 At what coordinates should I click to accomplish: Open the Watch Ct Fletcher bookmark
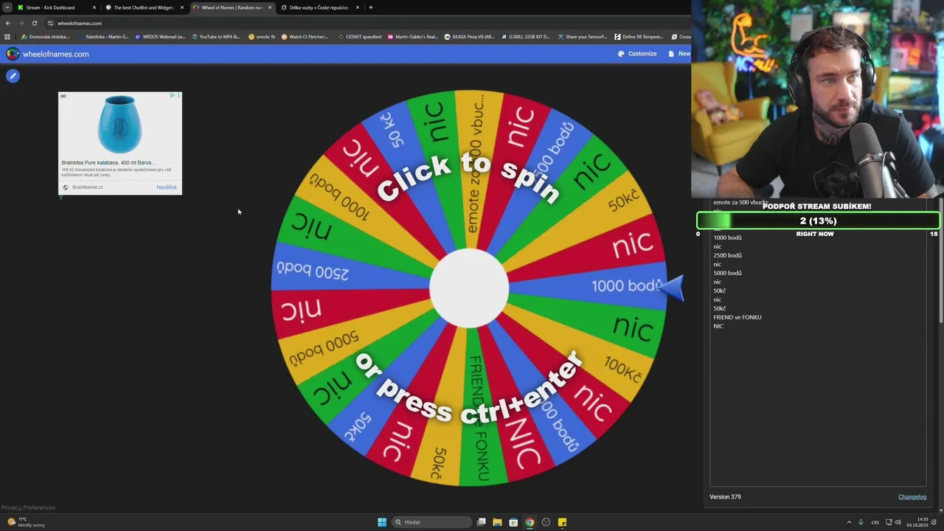coord(305,37)
